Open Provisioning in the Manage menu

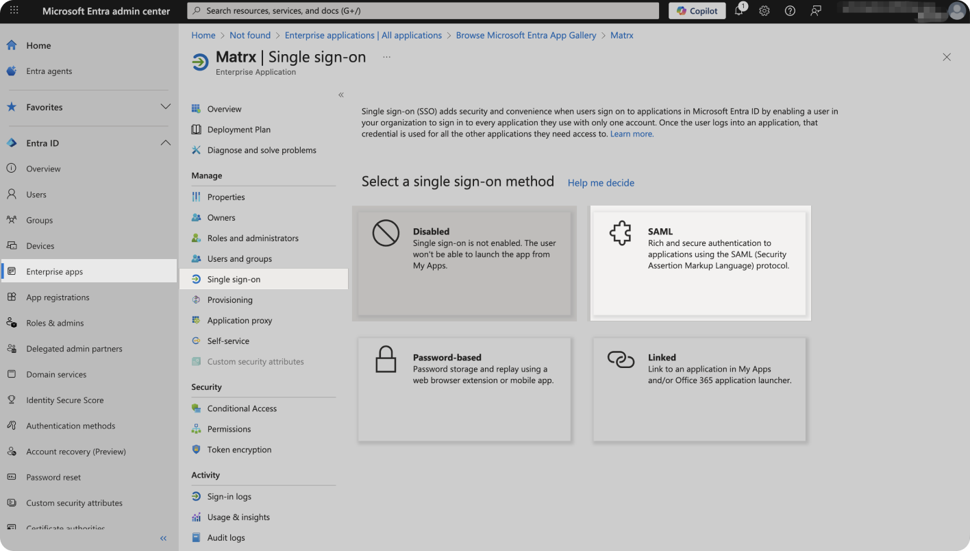pos(229,300)
